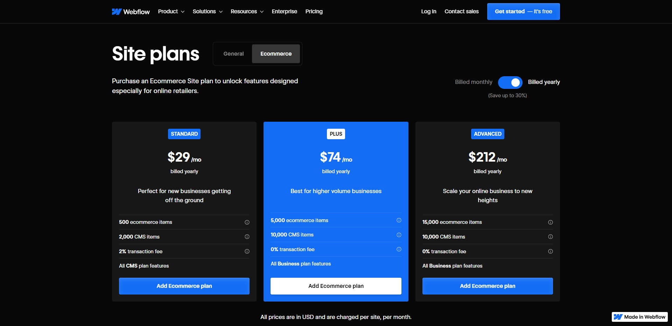Click the $29 /mo price
The height and width of the screenshot is (326, 672).
pyautogui.click(x=184, y=157)
